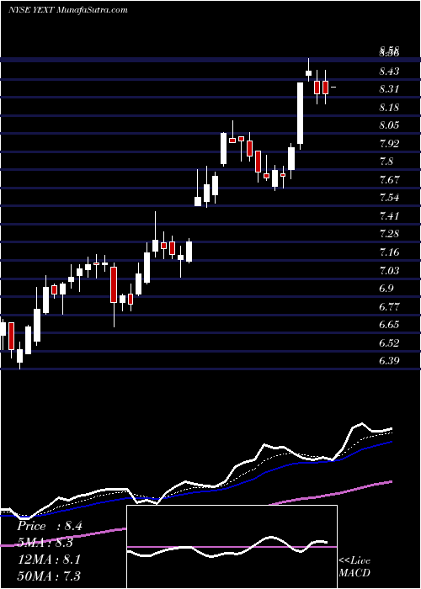This screenshot has width=421, height=589.
Task: Click the 6.39 price axis label
Action: [389, 361]
